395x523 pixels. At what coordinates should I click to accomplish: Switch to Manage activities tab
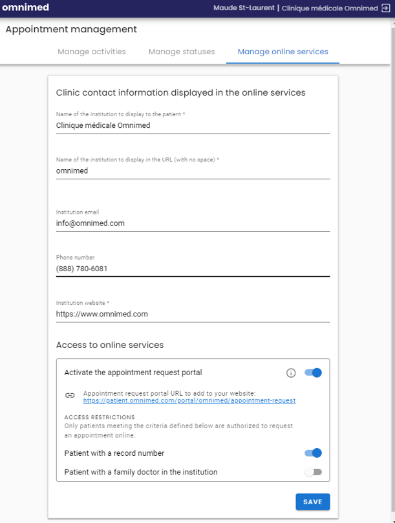click(x=92, y=52)
